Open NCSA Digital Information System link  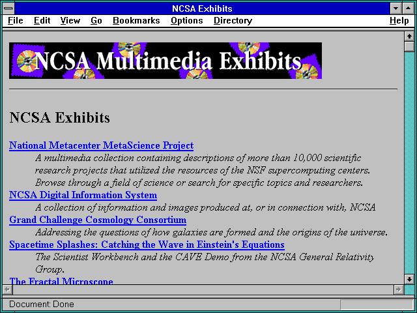coord(83,195)
